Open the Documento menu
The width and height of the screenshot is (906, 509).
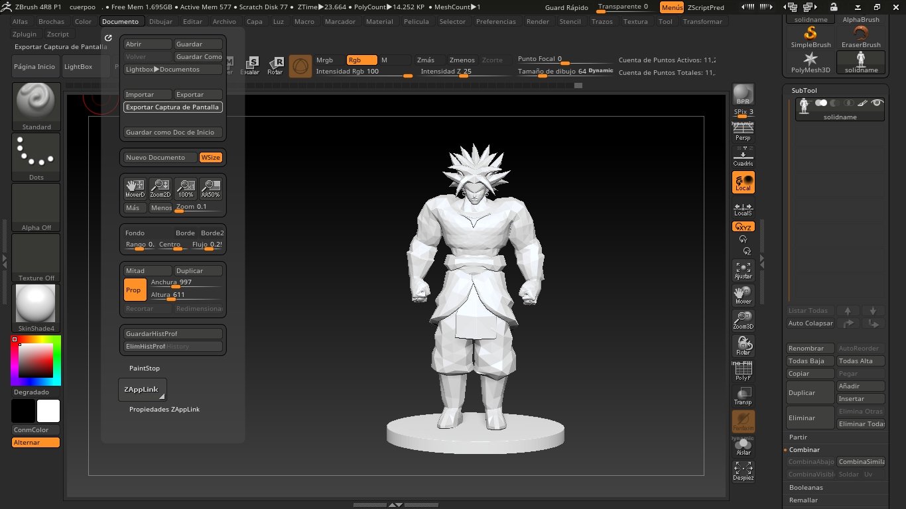click(120, 21)
